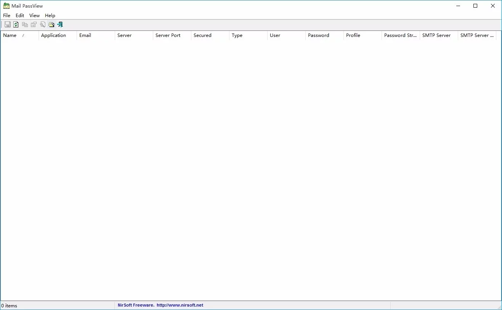Sort by the Name column header
This screenshot has height=310, width=502.
(10, 35)
